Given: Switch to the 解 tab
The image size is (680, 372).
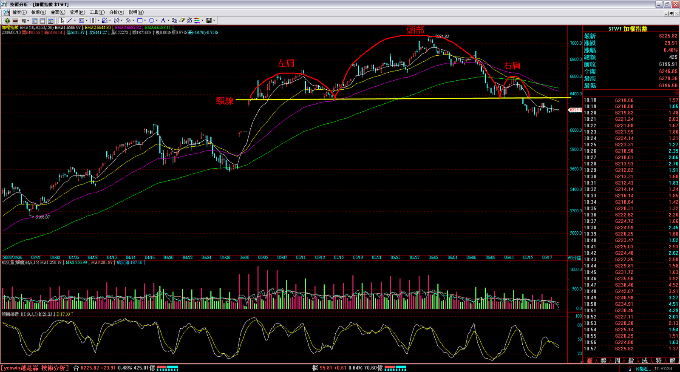Looking at the screenshot, I should tap(672, 361).
